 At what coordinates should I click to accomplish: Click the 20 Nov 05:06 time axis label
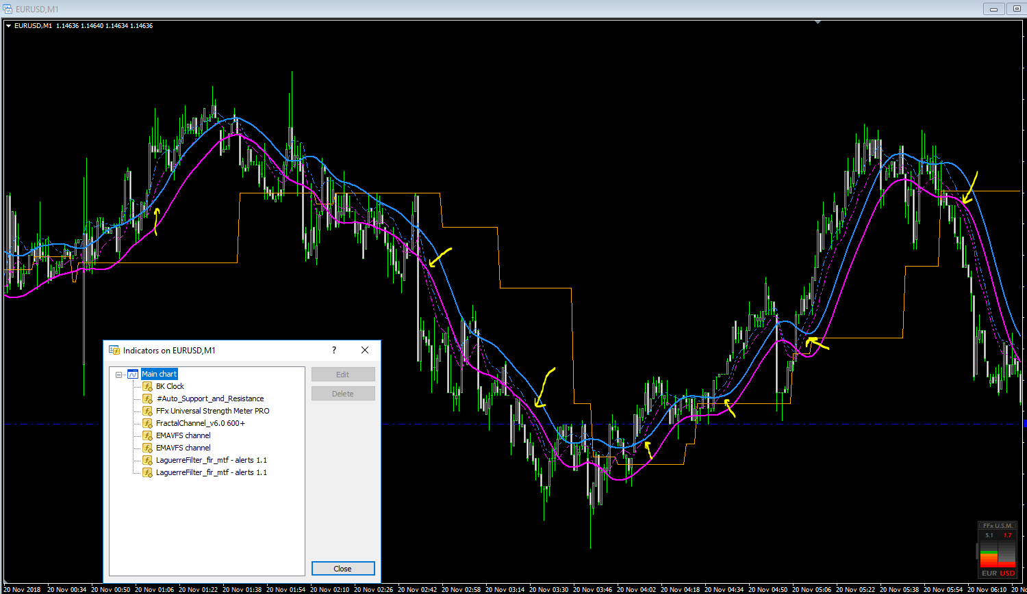[811, 589]
